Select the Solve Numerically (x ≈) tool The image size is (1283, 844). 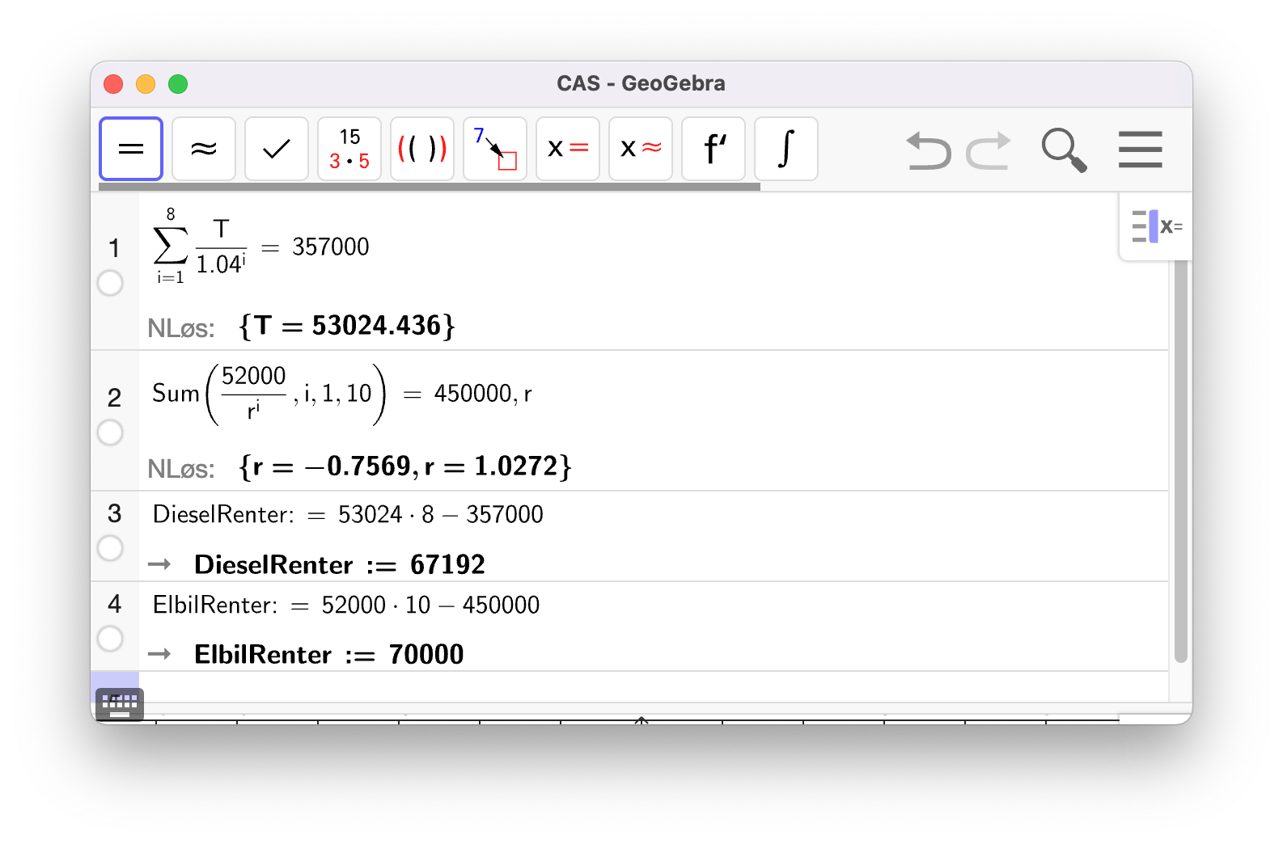pyautogui.click(x=641, y=149)
